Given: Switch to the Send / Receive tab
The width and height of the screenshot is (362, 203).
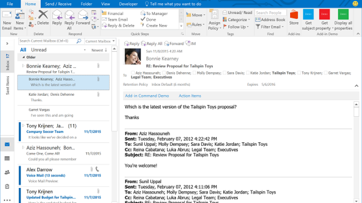Looking at the screenshot, I should pyautogui.click(x=58, y=4).
